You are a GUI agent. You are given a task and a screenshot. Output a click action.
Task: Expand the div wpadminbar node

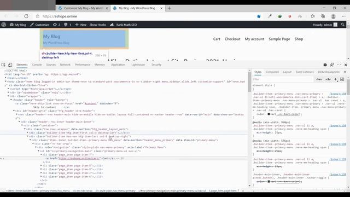(8, 92)
